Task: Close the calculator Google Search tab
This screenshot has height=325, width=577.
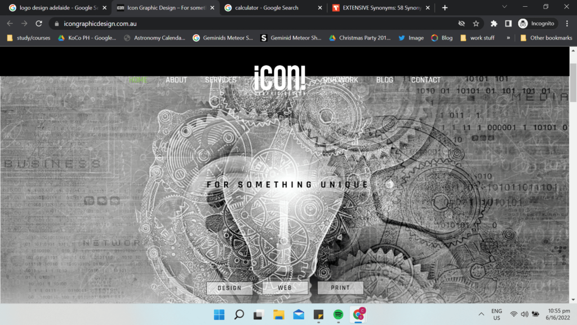Action: 320,8
